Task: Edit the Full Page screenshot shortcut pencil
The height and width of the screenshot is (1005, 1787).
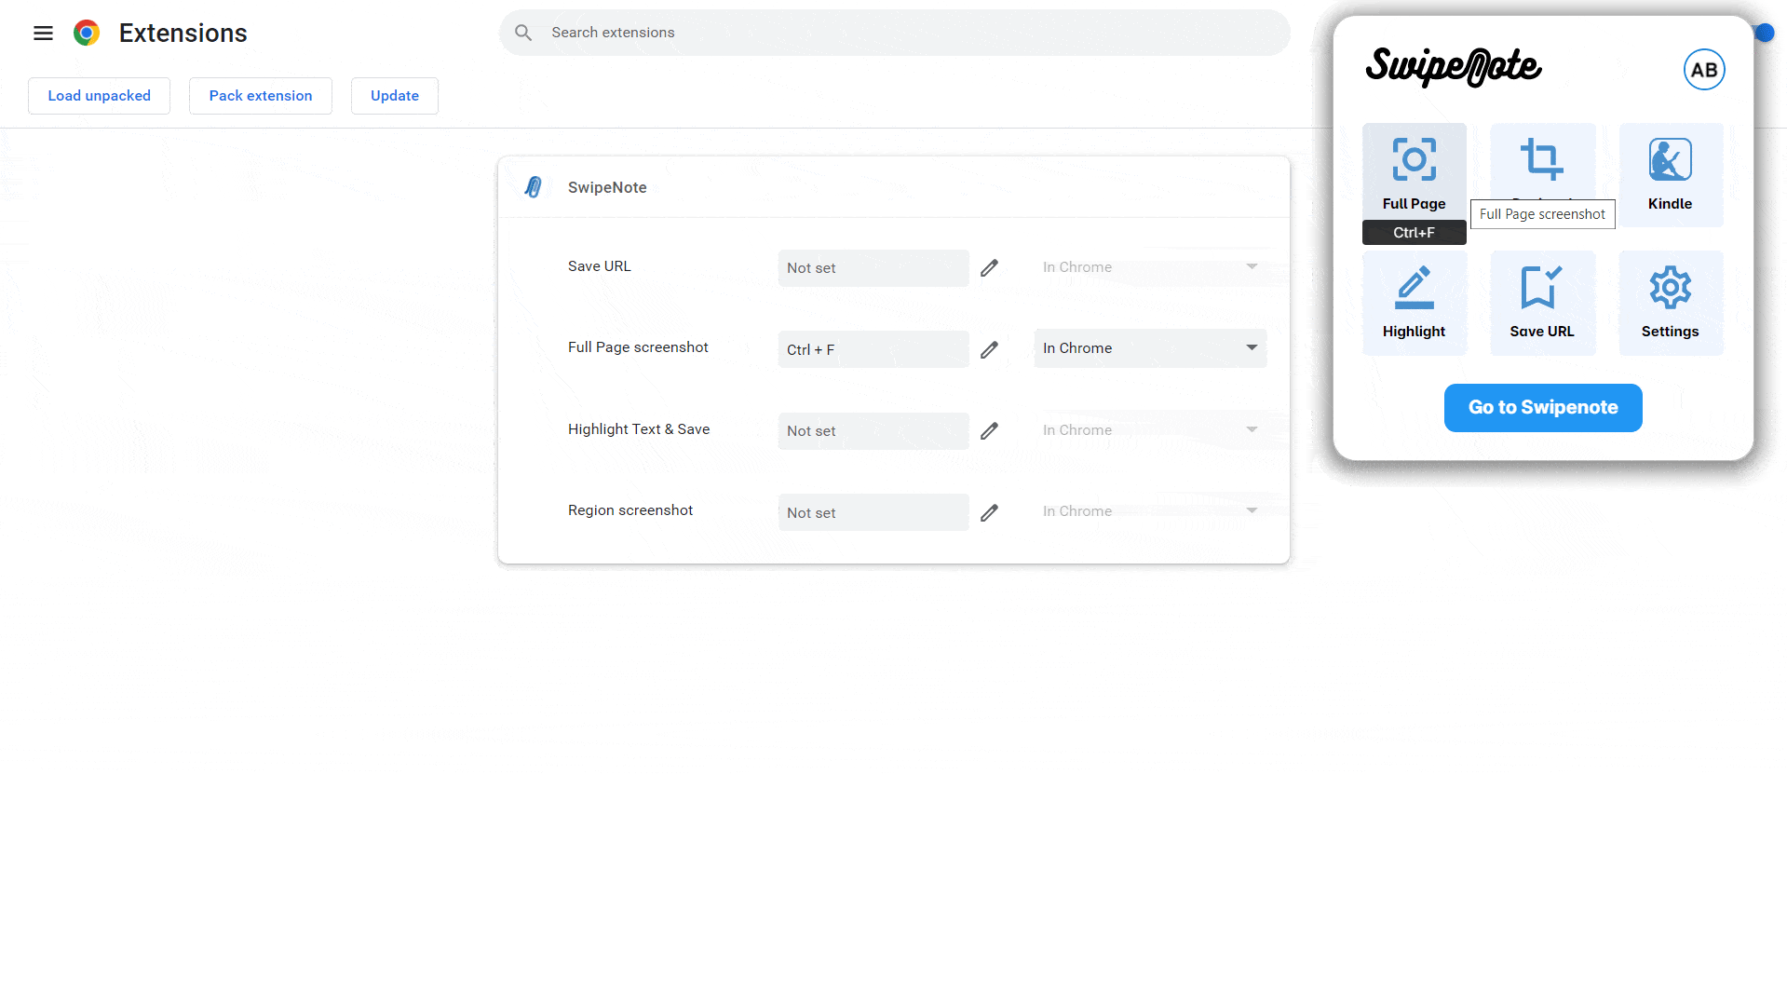Action: pos(989,349)
